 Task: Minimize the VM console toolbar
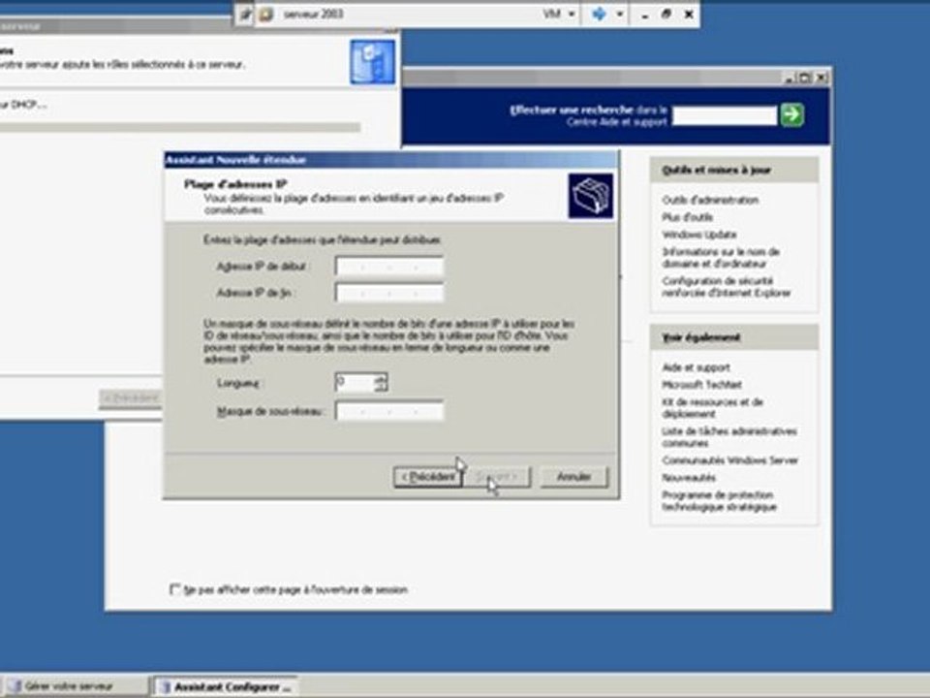coord(645,15)
